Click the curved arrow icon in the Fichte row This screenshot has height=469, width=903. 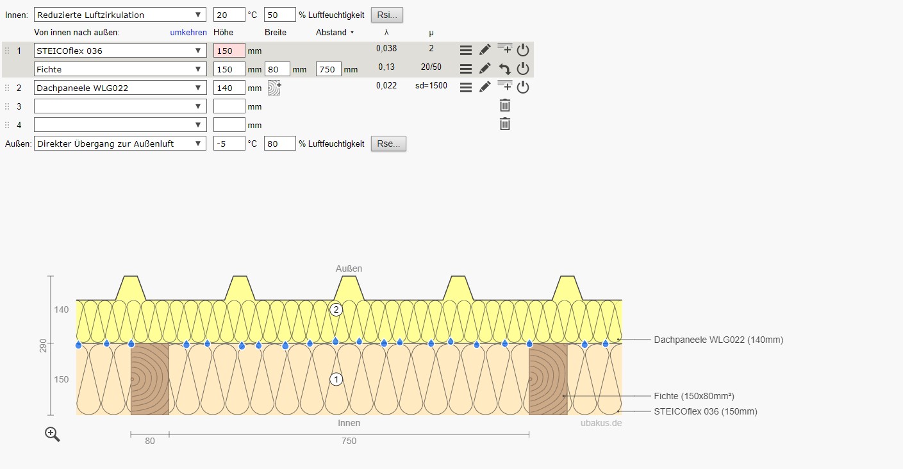pos(505,69)
